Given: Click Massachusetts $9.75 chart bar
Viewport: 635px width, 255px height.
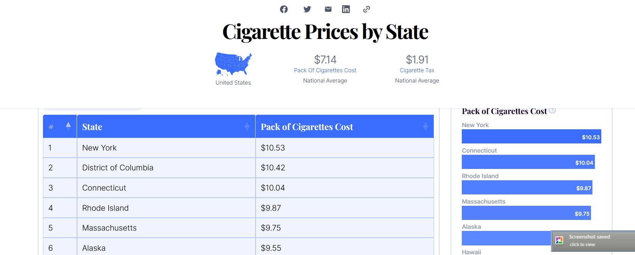Looking at the screenshot, I should [x=526, y=213].
